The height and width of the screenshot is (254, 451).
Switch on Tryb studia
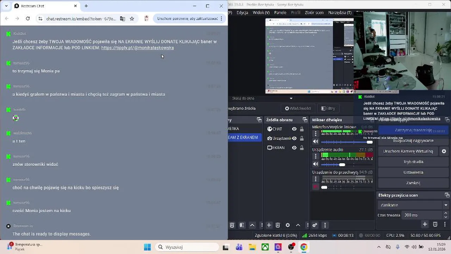[x=413, y=162]
